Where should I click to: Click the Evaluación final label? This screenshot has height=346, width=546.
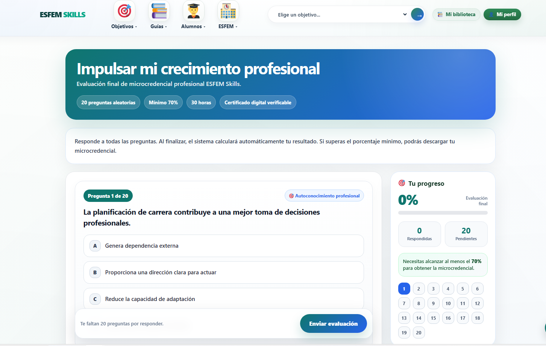coord(476,201)
